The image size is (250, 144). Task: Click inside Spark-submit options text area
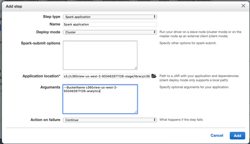coord(100,55)
